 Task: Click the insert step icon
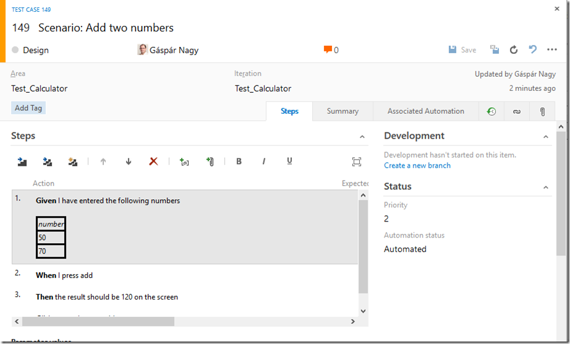coord(22,161)
